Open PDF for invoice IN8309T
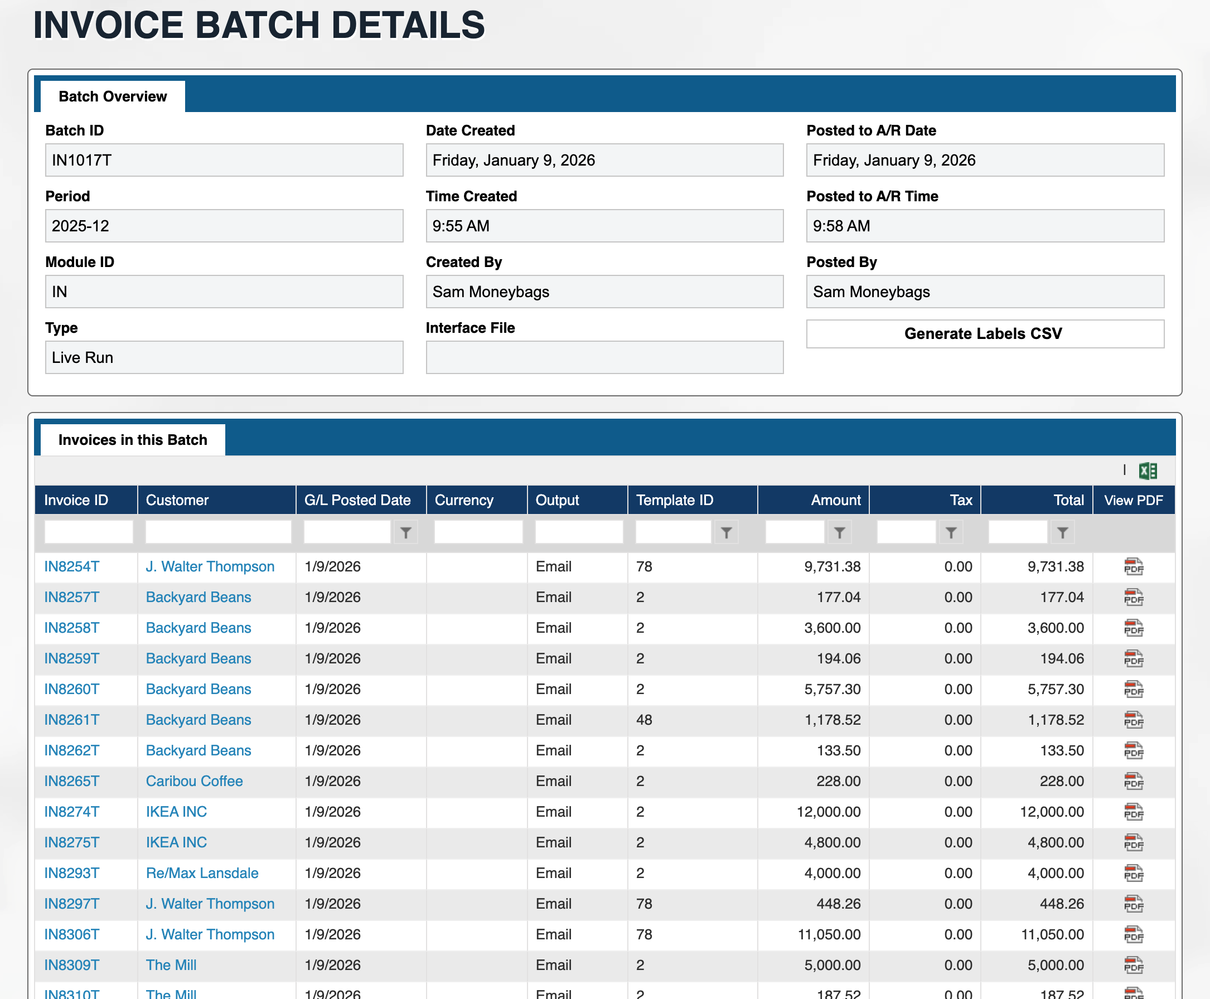Image resolution: width=1210 pixels, height=999 pixels. 1133,966
